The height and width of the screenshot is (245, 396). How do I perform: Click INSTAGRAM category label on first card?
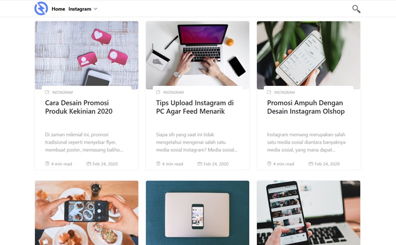tap(62, 92)
